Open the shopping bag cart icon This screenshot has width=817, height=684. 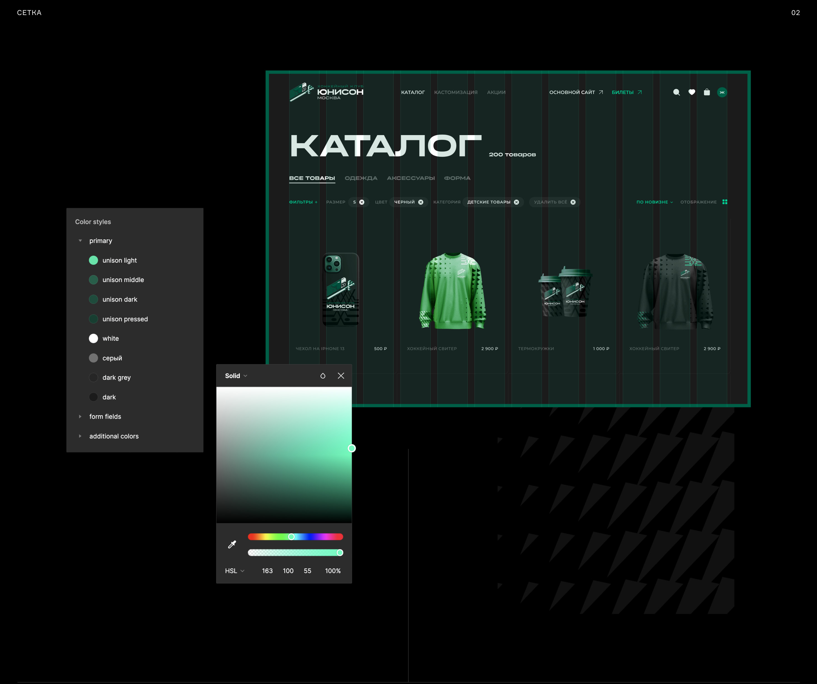pos(707,92)
